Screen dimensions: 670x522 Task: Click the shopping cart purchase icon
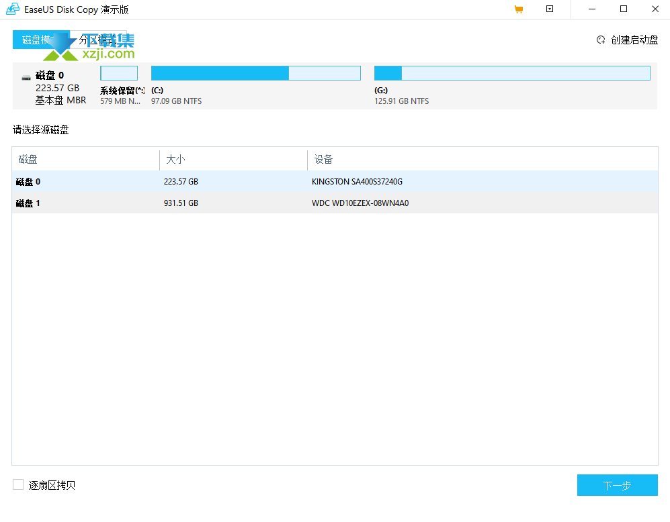(x=519, y=9)
